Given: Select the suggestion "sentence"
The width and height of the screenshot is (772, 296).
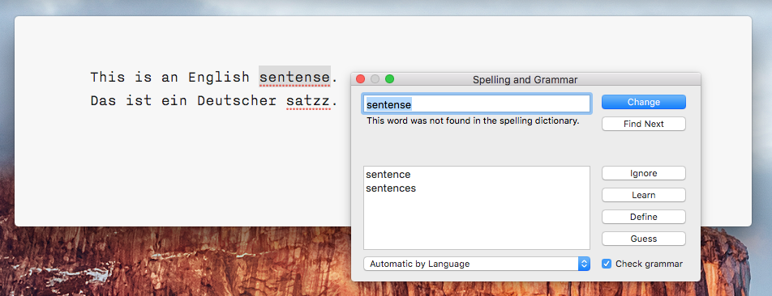Looking at the screenshot, I should click(388, 175).
